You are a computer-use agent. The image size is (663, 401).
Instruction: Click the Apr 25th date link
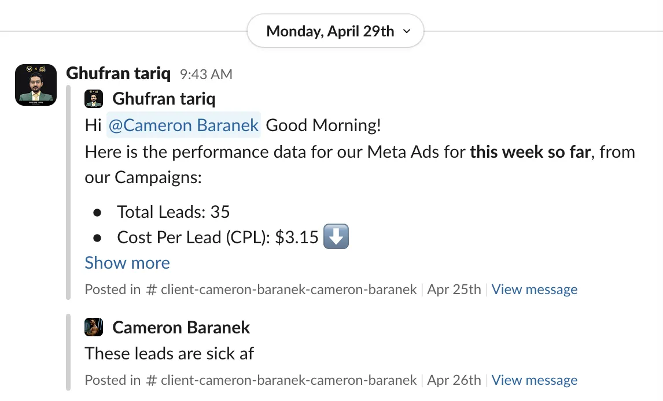click(454, 289)
